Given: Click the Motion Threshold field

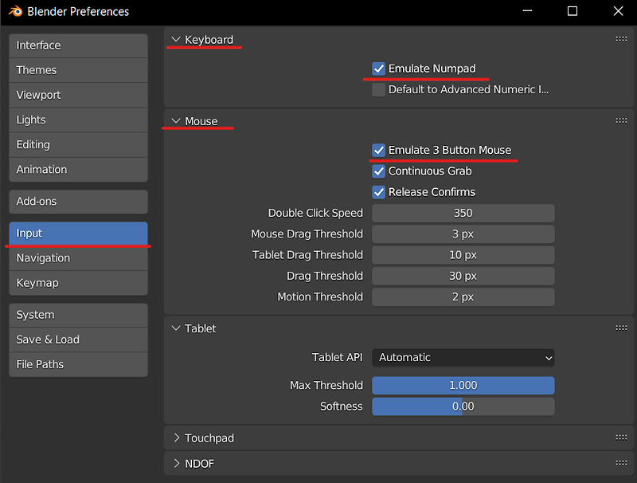Looking at the screenshot, I should [463, 297].
